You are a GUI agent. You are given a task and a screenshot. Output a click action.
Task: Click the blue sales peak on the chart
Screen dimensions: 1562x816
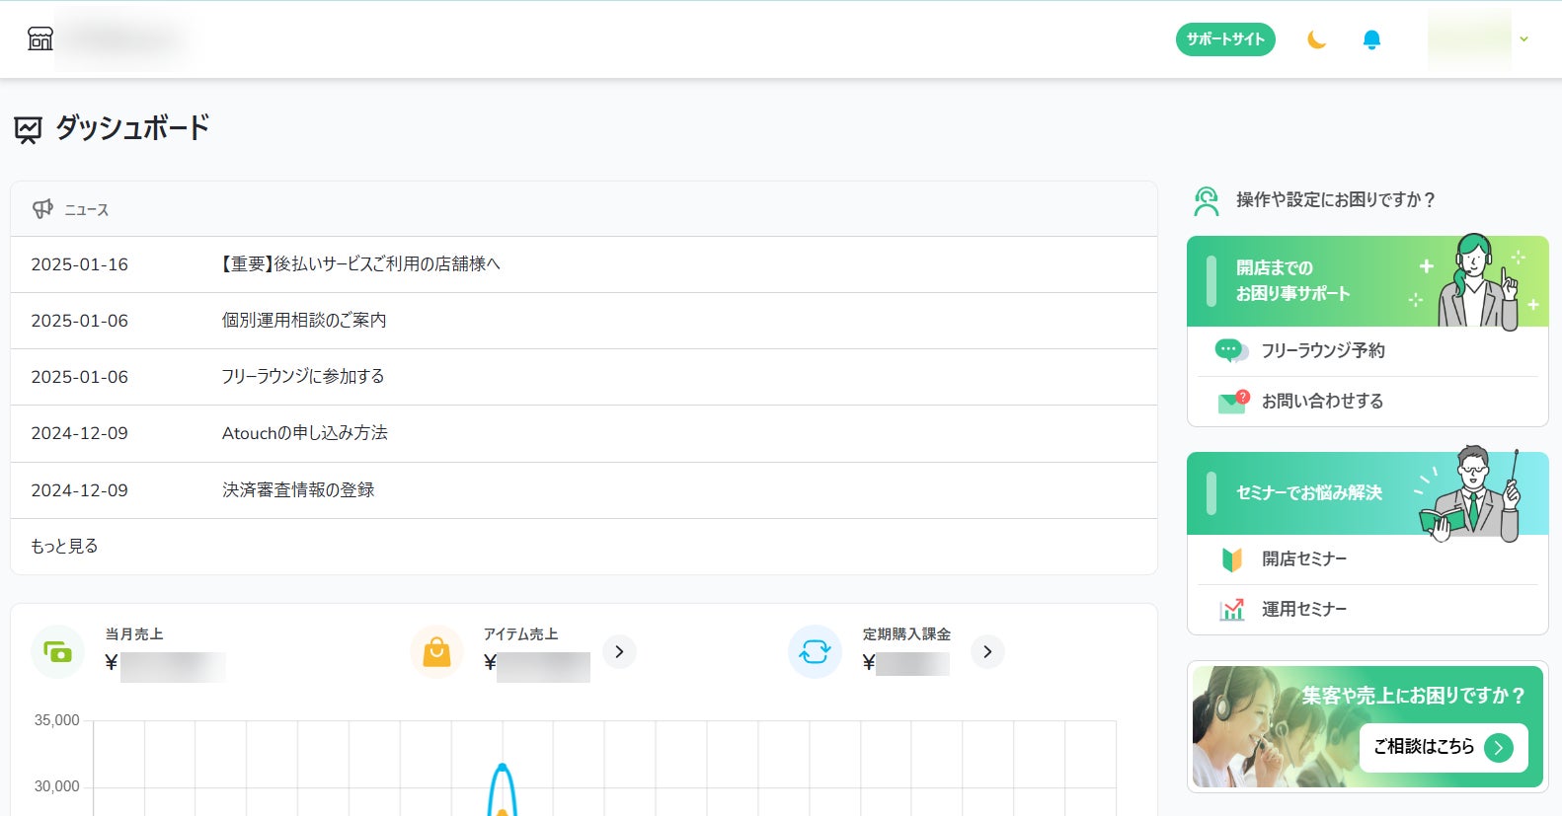pyautogui.click(x=503, y=768)
